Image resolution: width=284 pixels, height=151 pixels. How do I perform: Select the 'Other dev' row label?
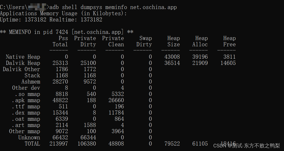click(x=26, y=88)
